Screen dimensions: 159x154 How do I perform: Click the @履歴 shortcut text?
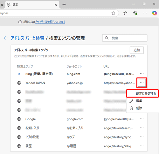[72, 146]
